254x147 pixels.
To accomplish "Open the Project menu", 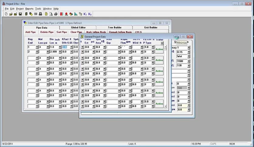I will point(20,9).
